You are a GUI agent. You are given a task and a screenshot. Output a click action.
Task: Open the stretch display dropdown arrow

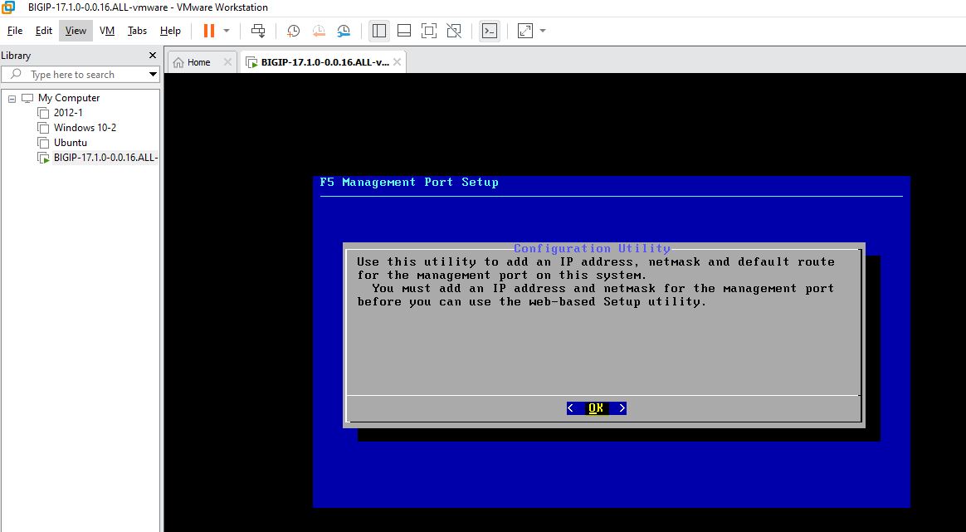pyautogui.click(x=543, y=31)
